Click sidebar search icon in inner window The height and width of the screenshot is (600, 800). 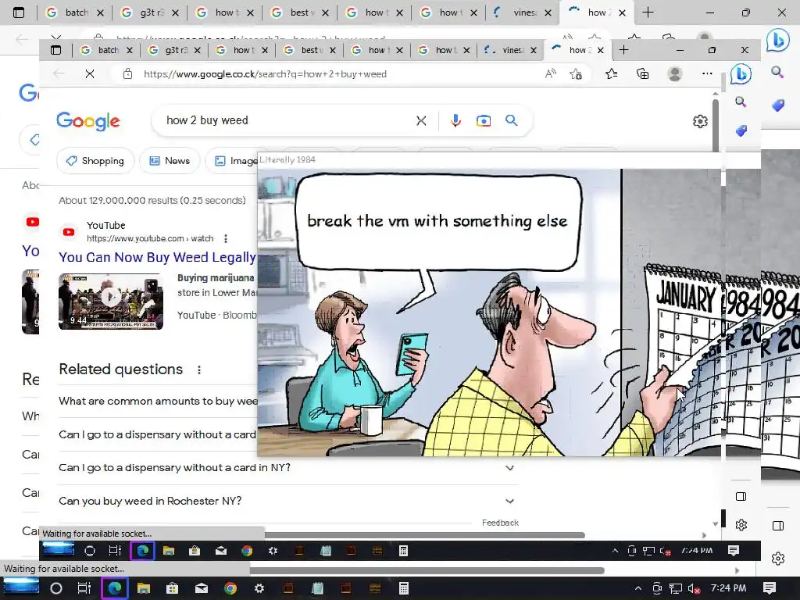point(741,102)
